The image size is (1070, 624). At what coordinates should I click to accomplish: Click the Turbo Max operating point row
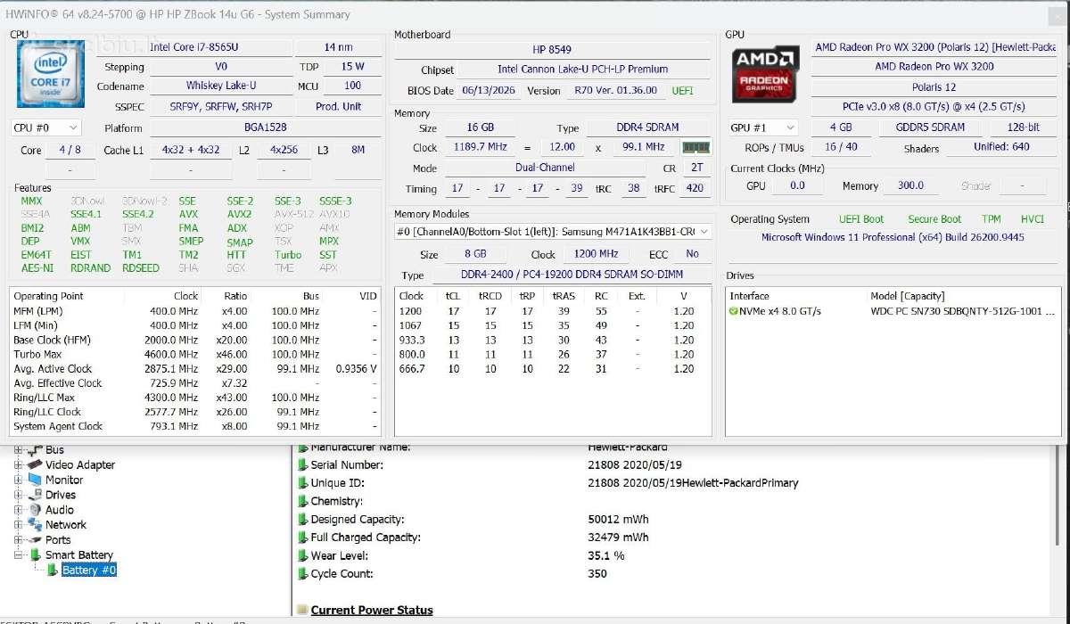pos(195,354)
